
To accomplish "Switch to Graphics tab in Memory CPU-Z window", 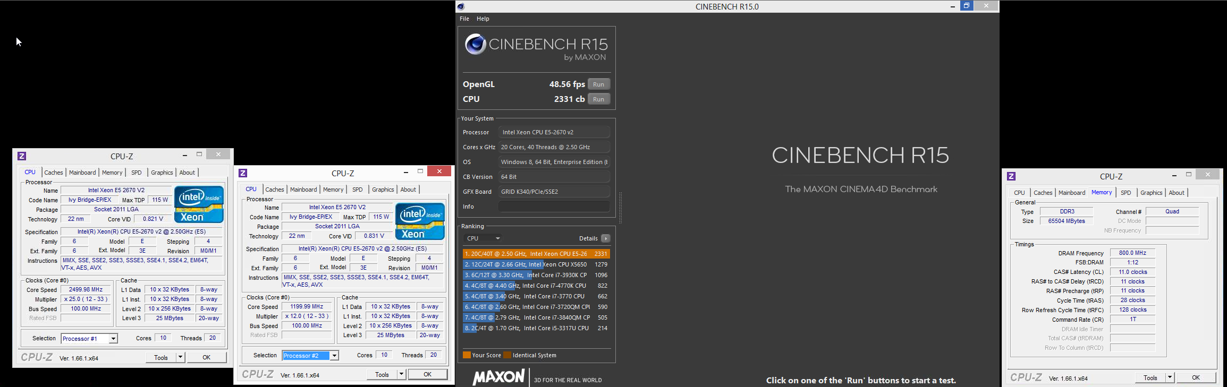I will coord(1152,193).
